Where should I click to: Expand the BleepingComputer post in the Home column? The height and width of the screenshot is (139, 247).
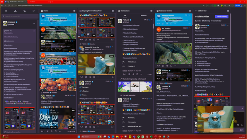pos(74,15)
